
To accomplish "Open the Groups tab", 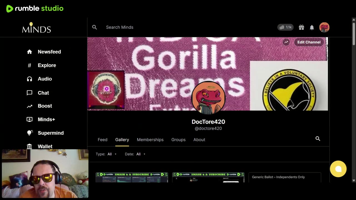I will (178, 140).
